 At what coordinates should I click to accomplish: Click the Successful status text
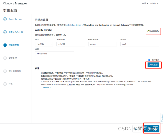154,31
